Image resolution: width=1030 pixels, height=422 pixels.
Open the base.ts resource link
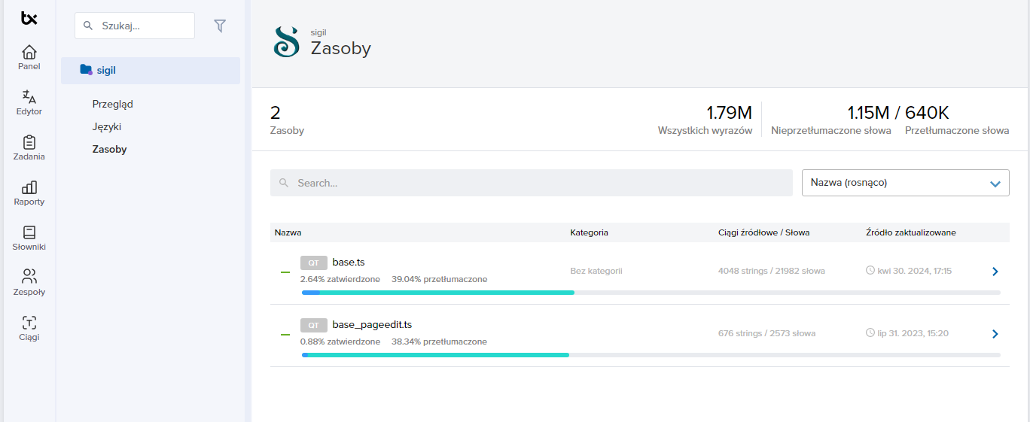pyautogui.click(x=349, y=262)
